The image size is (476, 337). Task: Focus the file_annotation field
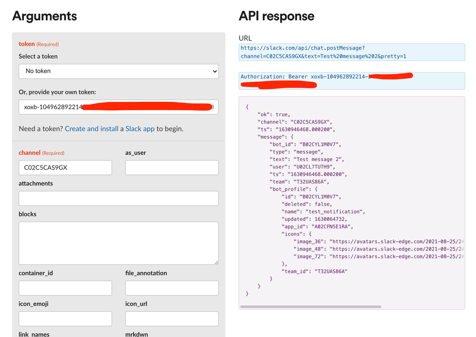pyautogui.click(x=172, y=288)
